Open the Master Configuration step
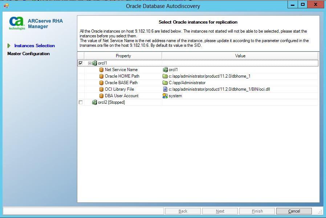This screenshot has width=326, height=218. (x=28, y=54)
